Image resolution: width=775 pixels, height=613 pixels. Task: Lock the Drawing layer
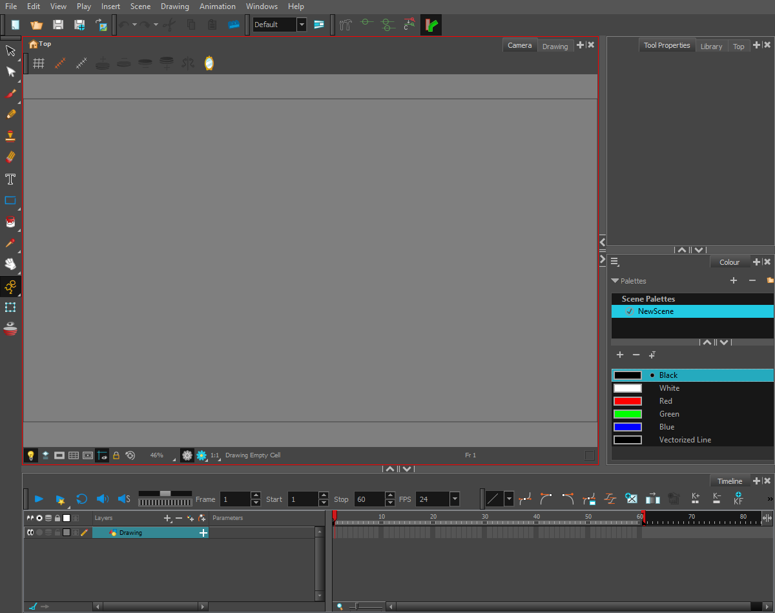[57, 532]
